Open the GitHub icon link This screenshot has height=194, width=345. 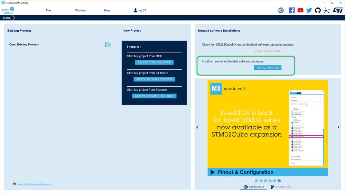coord(318,10)
